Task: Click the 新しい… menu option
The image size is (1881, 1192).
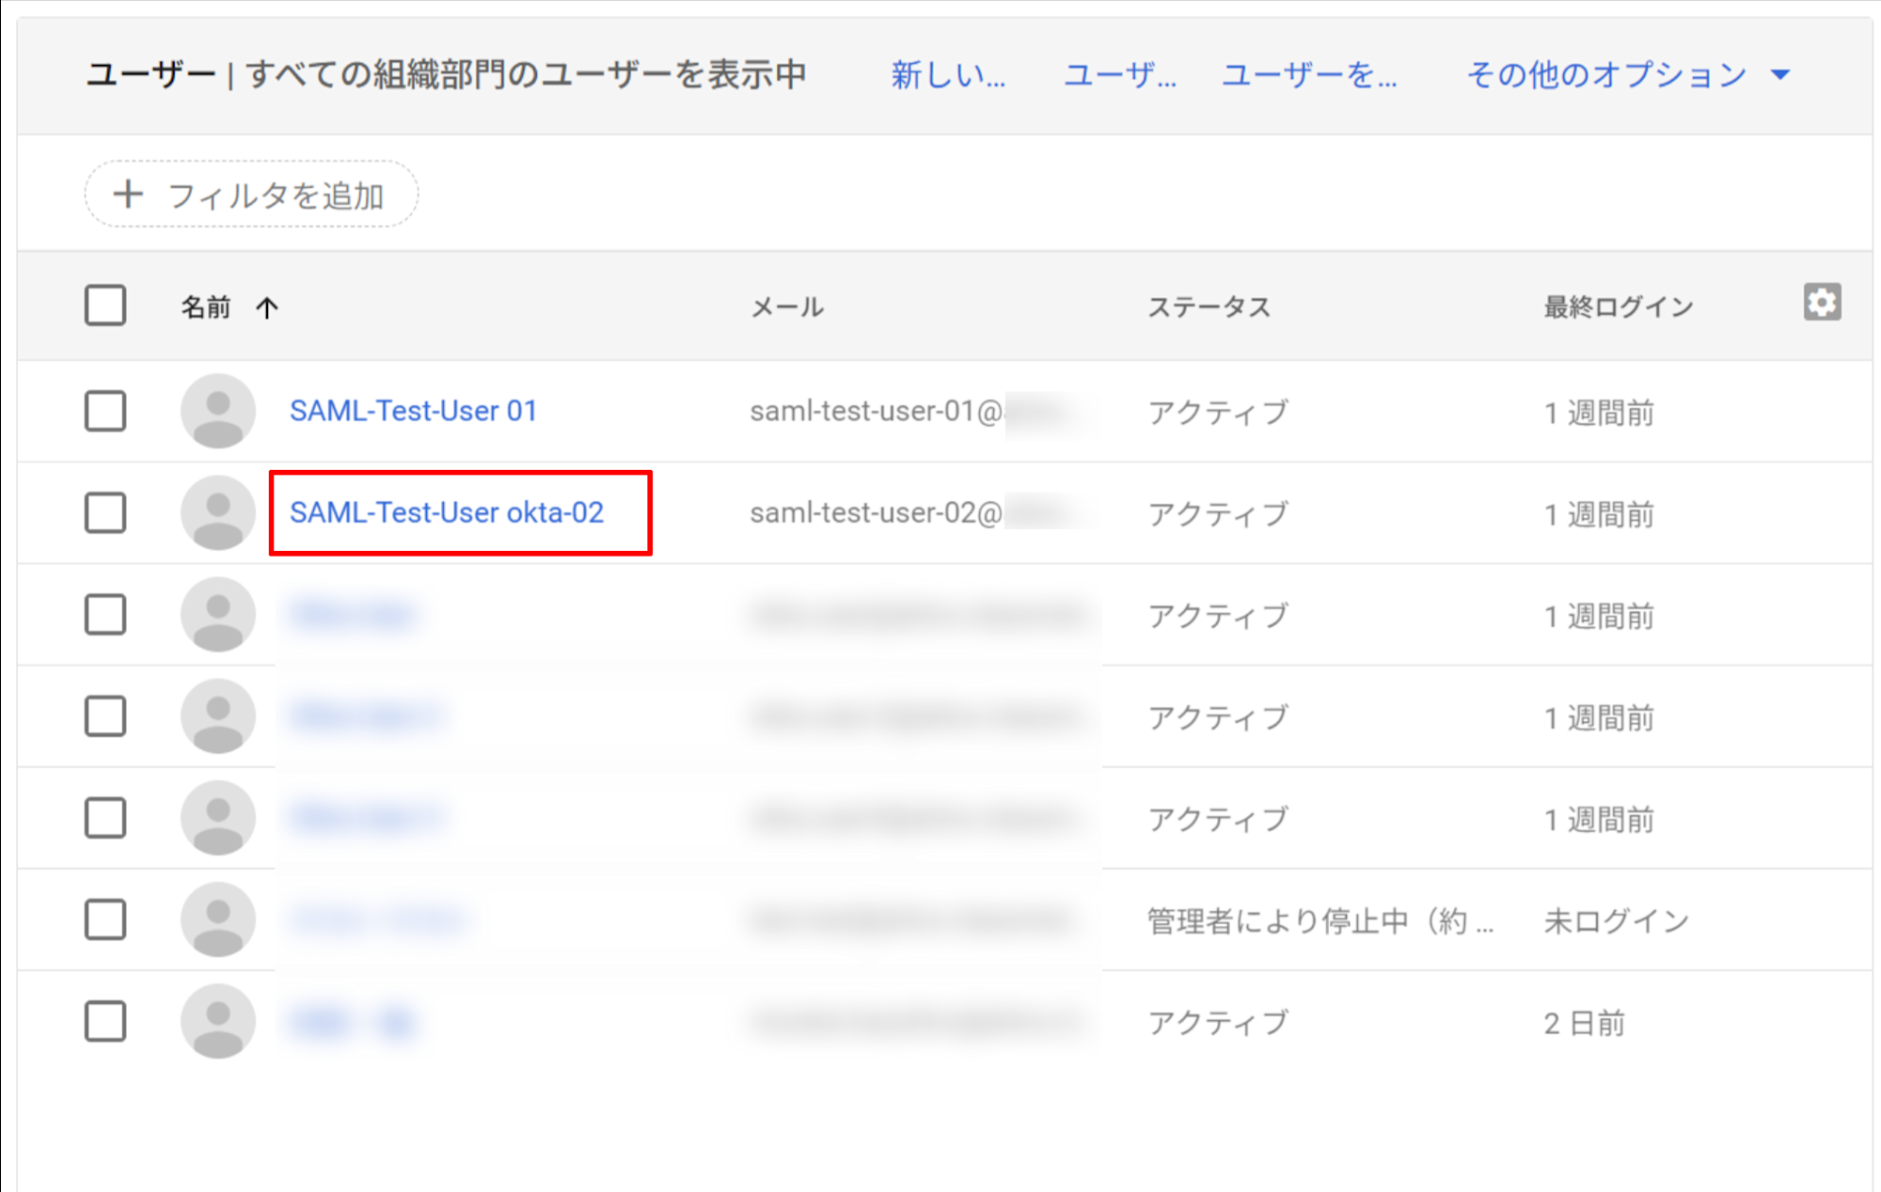Action: tap(948, 75)
